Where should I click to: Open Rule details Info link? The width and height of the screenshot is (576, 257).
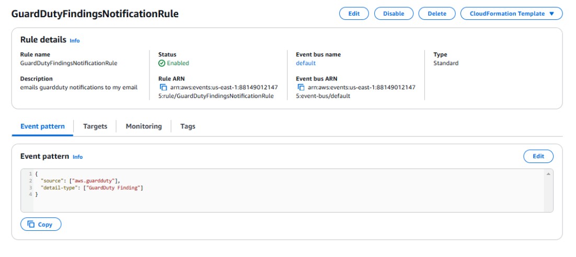[x=75, y=40]
